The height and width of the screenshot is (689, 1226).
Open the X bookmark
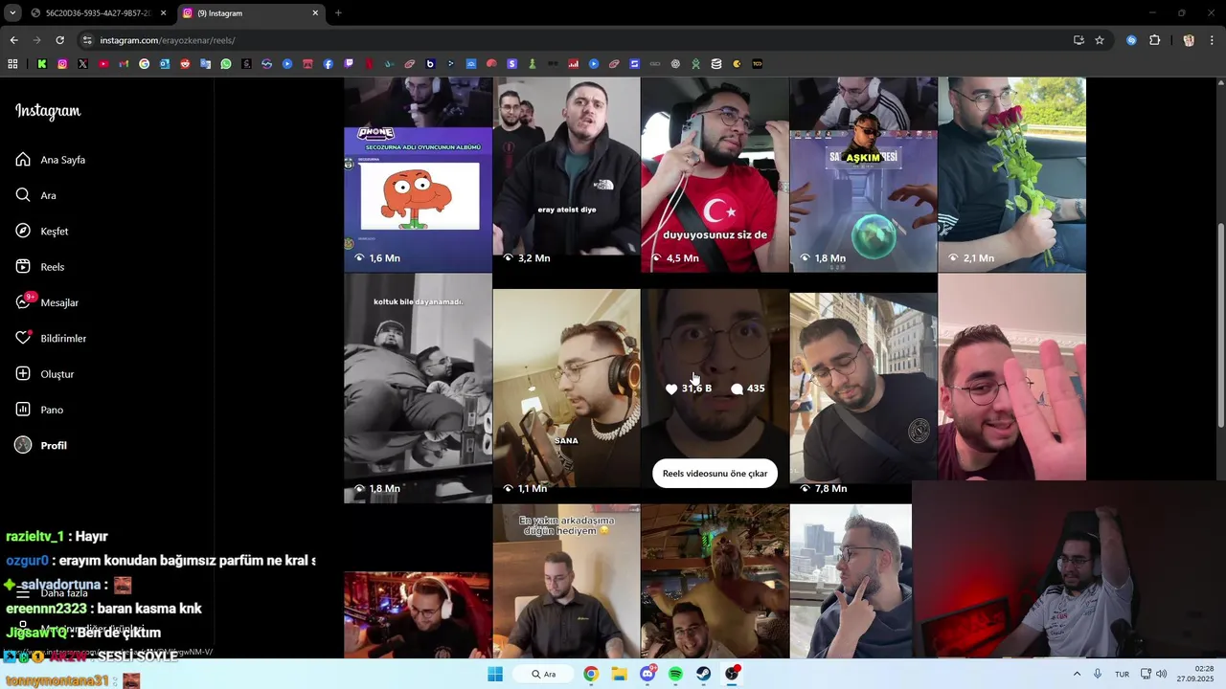(x=82, y=64)
